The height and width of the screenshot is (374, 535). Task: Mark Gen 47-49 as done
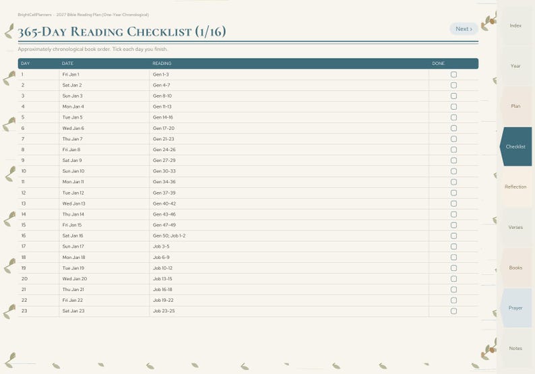(x=453, y=225)
